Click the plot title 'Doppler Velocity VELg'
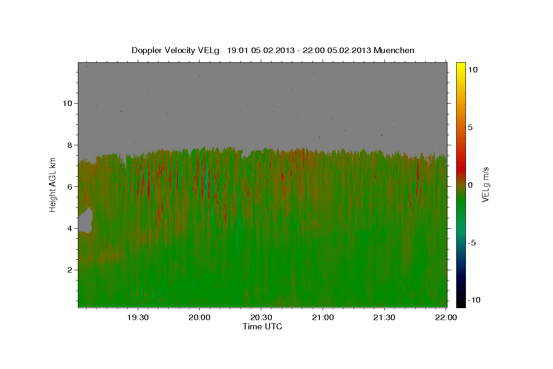This screenshot has width=553, height=369. (176, 50)
